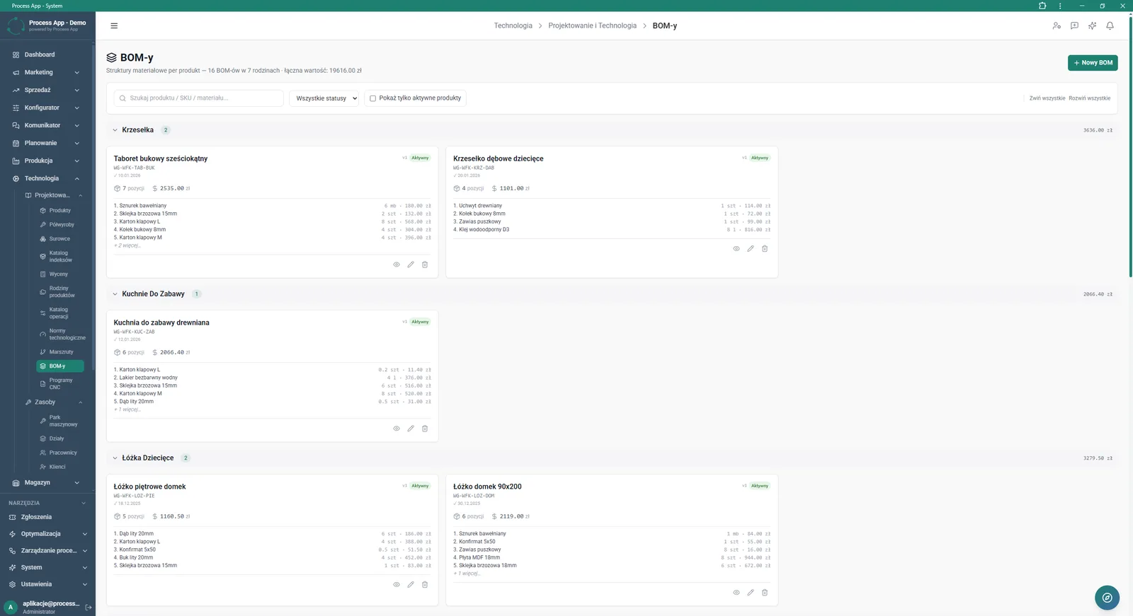Viewport: 1133px width, 616px height.
Task: Delete the Łóżko piętrowe domek BOM
Action: [425, 585]
